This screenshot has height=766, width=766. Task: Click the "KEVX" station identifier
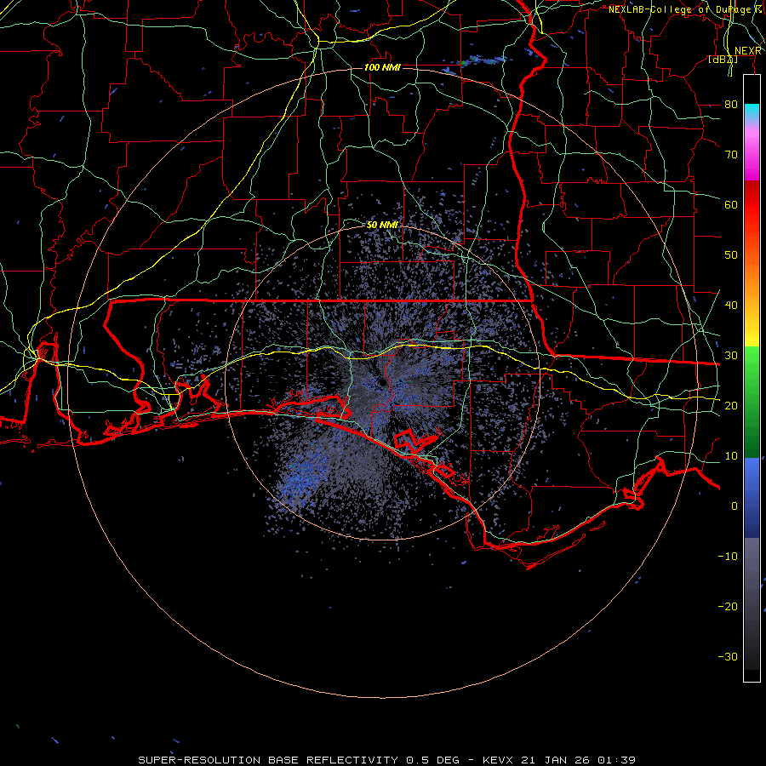coord(500,760)
